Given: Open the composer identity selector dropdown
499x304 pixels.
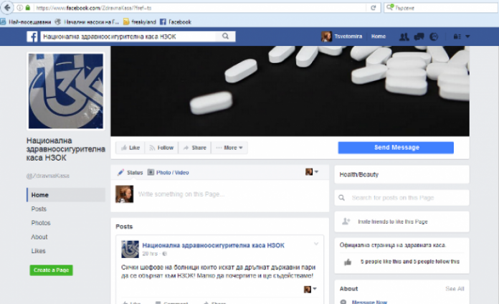Looking at the screenshot, I should coord(313,172).
